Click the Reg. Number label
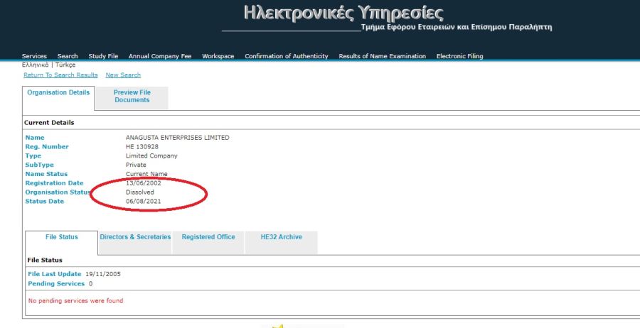This screenshot has height=328, width=640. (47, 147)
